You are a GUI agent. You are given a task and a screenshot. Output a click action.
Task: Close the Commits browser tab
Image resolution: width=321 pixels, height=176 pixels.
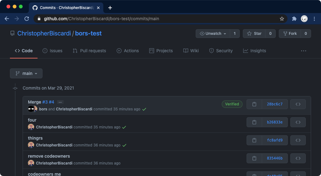tap(98, 8)
